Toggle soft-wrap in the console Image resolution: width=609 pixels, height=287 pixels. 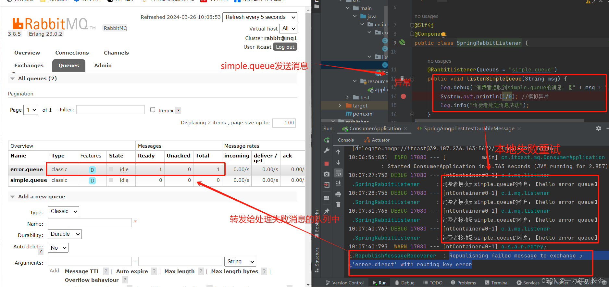pyautogui.click(x=338, y=173)
